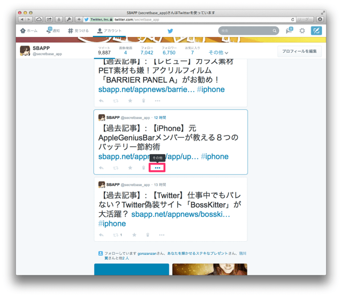The width and height of the screenshot is (342, 297).
Task: Favorite the BossKitter tweet
Action: pyautogui.click(x=135, y=235)
